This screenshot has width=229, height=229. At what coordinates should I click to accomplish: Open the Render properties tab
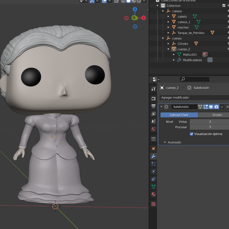tap(154, 98)
